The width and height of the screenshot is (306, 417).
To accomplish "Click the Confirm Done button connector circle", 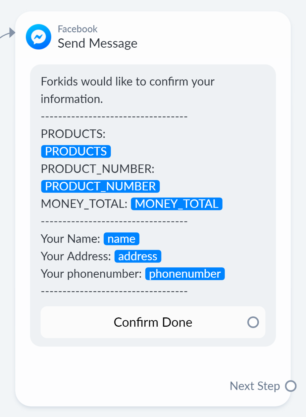I will (253, 322).
